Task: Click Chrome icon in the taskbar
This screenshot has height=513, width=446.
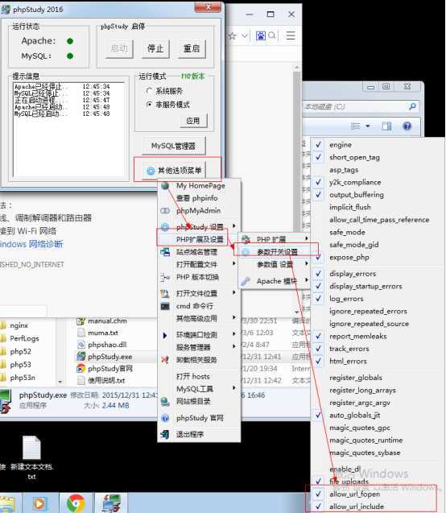Action: (x=76, y=503)
